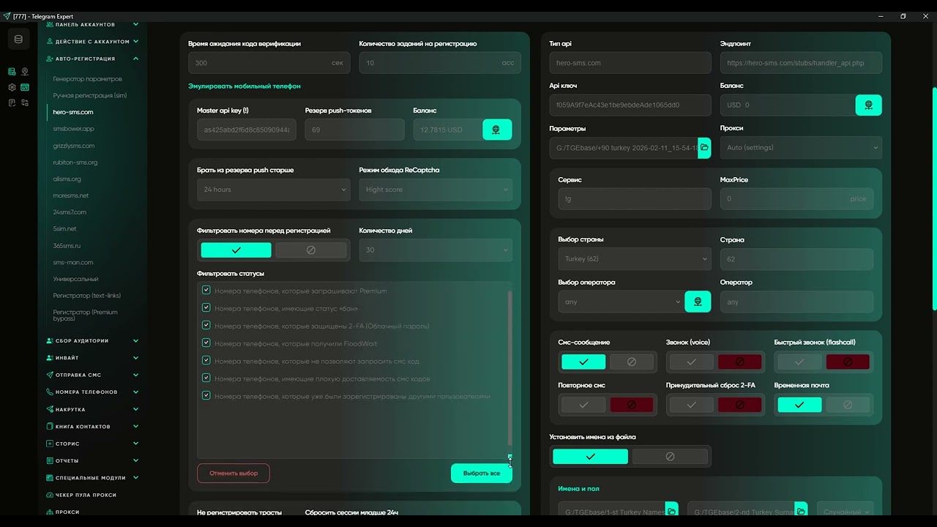
Task: Click the main page vertical scrollbar
Action: coord(934,198)
